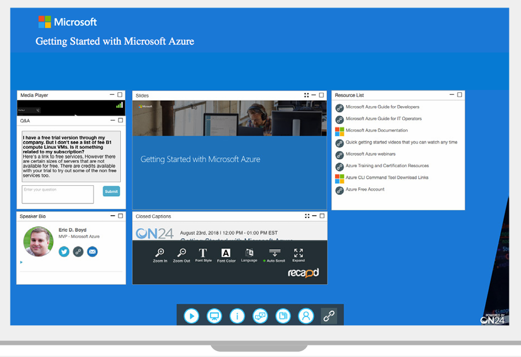The width and height of the screenshot is (521, 357).
Task: Click the email icon for Eric D. Boyd
Action: (92, 251)
